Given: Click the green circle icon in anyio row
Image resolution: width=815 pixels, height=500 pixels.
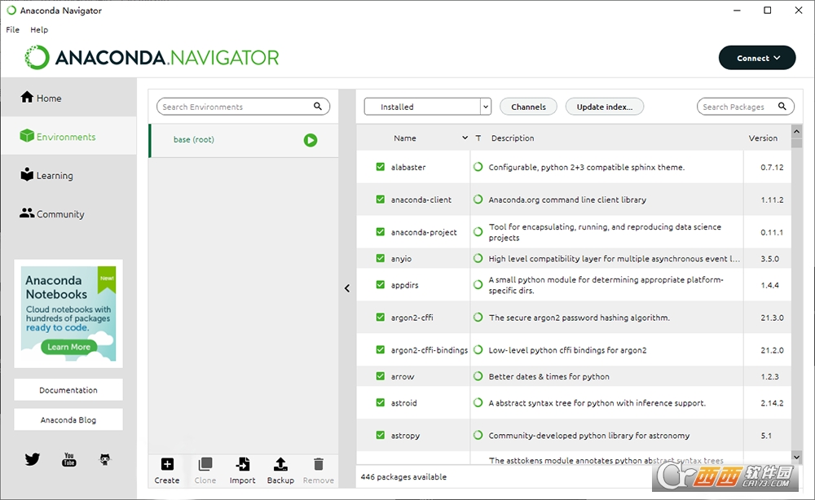Looking at the screenshot, I should click(x=478, y=258).
